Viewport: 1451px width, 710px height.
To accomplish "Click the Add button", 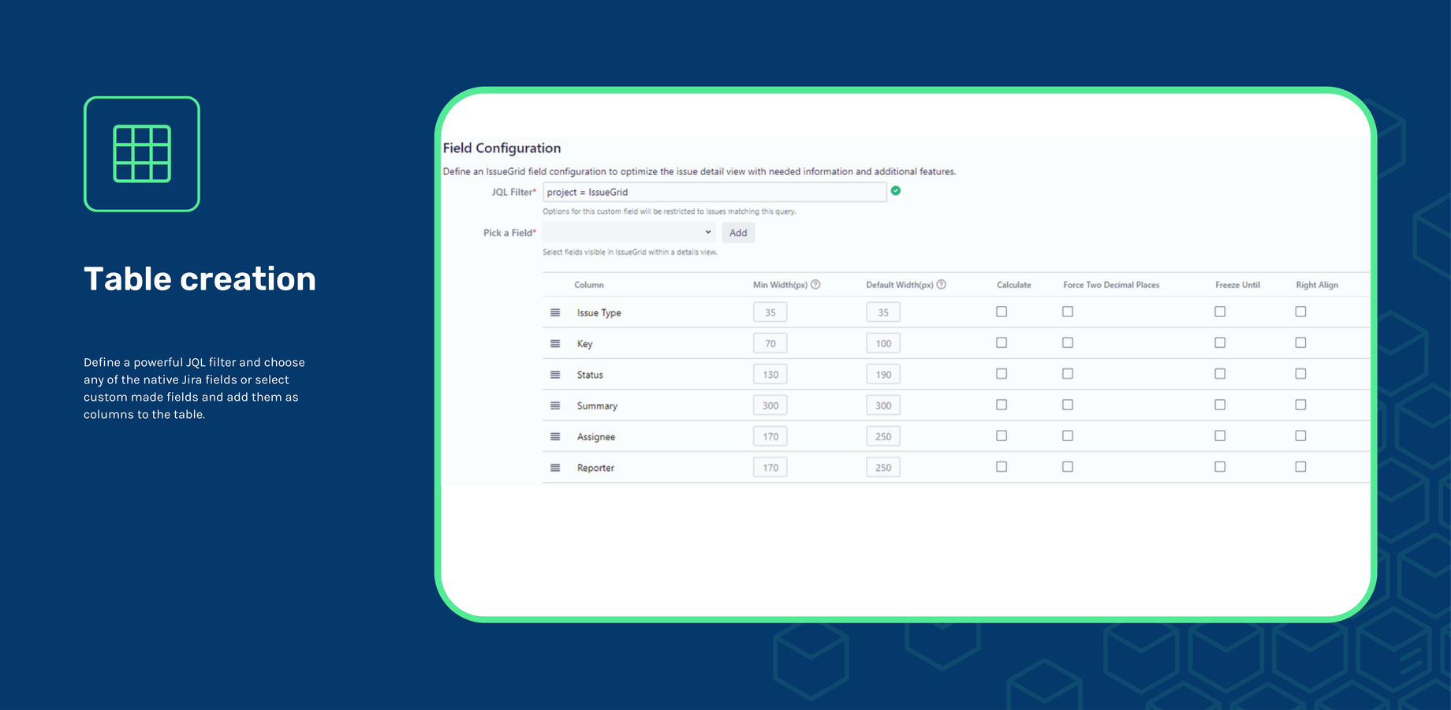I will point(738,233).
